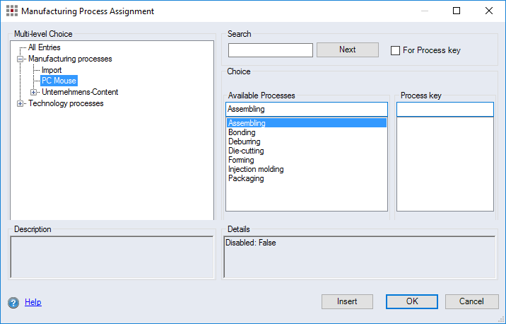
Task: Enable the For Process key checkbox
Action: [396, 51]
